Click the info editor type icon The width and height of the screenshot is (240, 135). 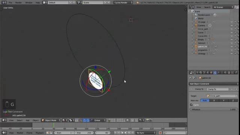(4, 3)
